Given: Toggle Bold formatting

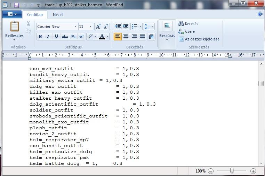Looking at the screenshot, I should click(40, 36).
